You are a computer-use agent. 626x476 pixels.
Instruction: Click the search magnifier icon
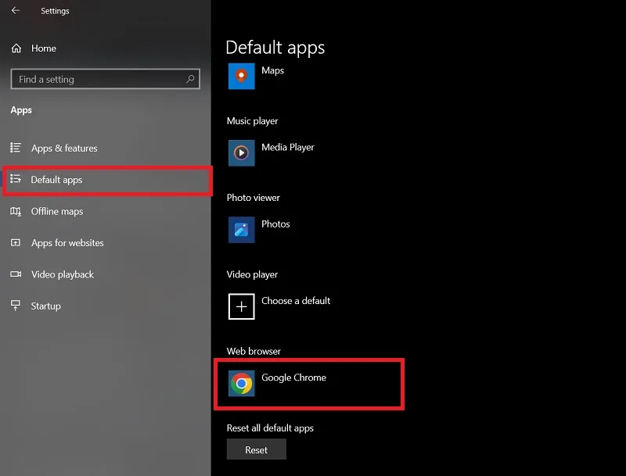pos(190,79)
